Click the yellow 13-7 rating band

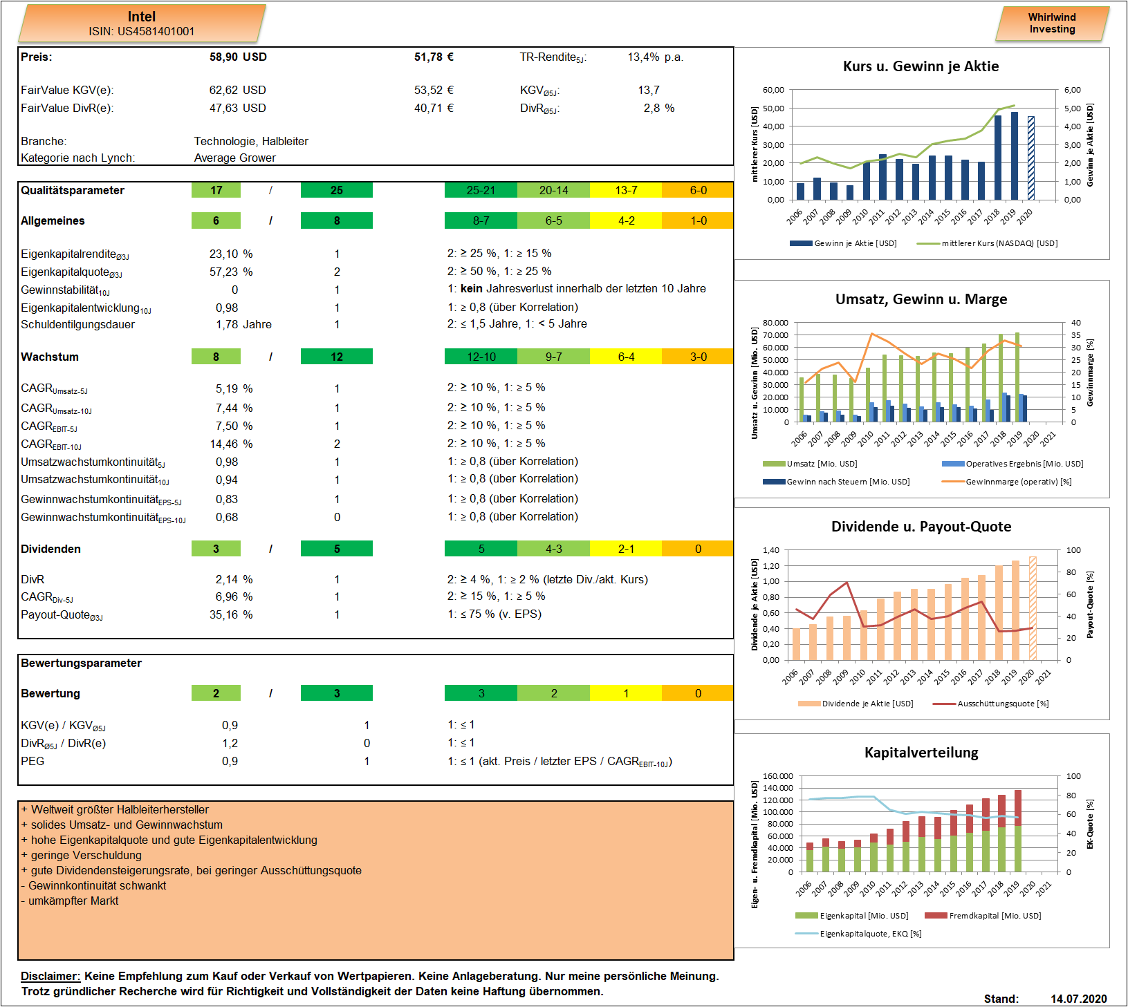(x=626, y=190)
